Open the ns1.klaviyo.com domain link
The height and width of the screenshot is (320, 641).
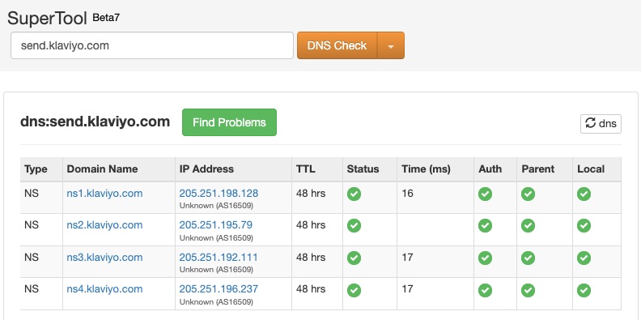(104, 193)
